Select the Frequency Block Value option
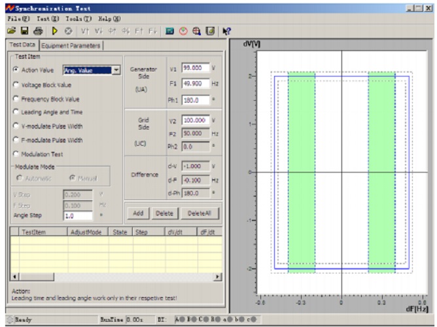This screenshot has height=327, width=437. (16, 99)
